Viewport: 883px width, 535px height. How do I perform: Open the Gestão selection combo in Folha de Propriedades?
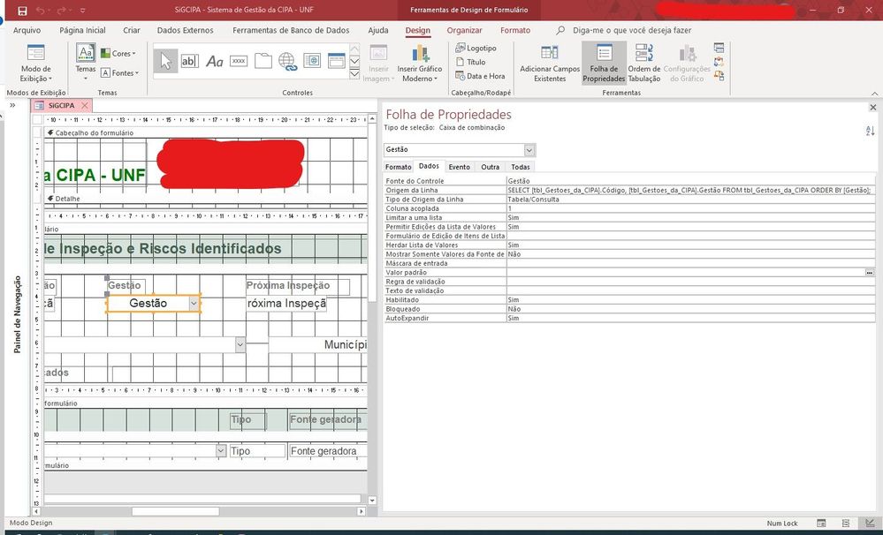coord(529,149)
